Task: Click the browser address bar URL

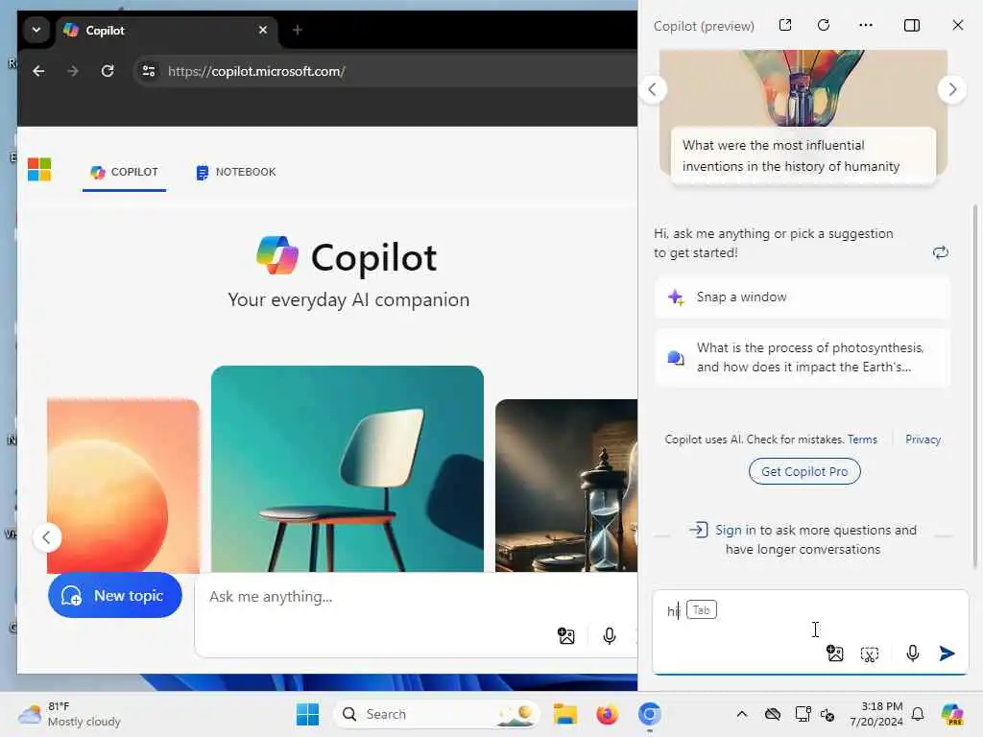Action: pos(256,71)
